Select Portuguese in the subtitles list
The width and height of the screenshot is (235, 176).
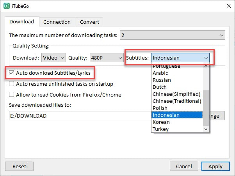(x=177, y=66)
